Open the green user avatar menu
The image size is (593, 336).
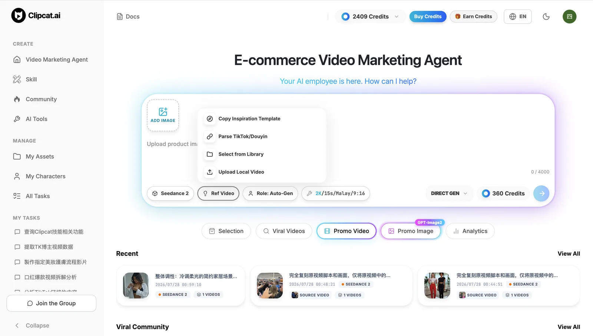(569, 17)
